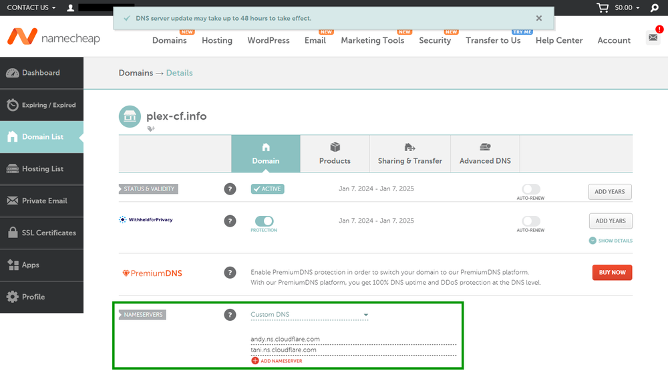Open the Security top menu
Image resolution: width=668 pixels, height=371 pixels.
pos(435,41)
